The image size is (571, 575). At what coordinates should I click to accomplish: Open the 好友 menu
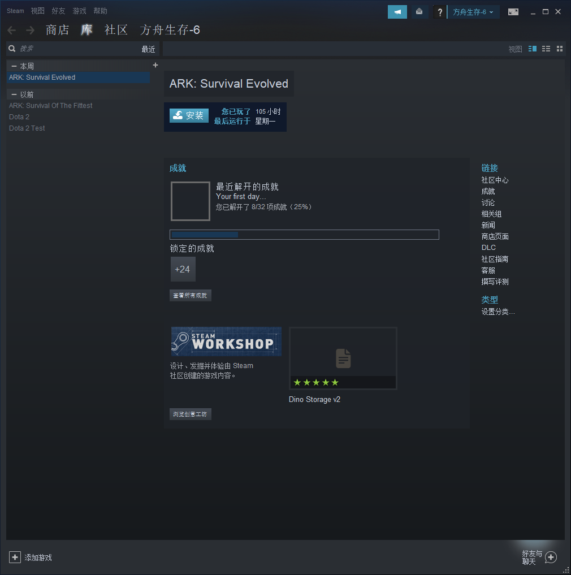coord(58,11)
